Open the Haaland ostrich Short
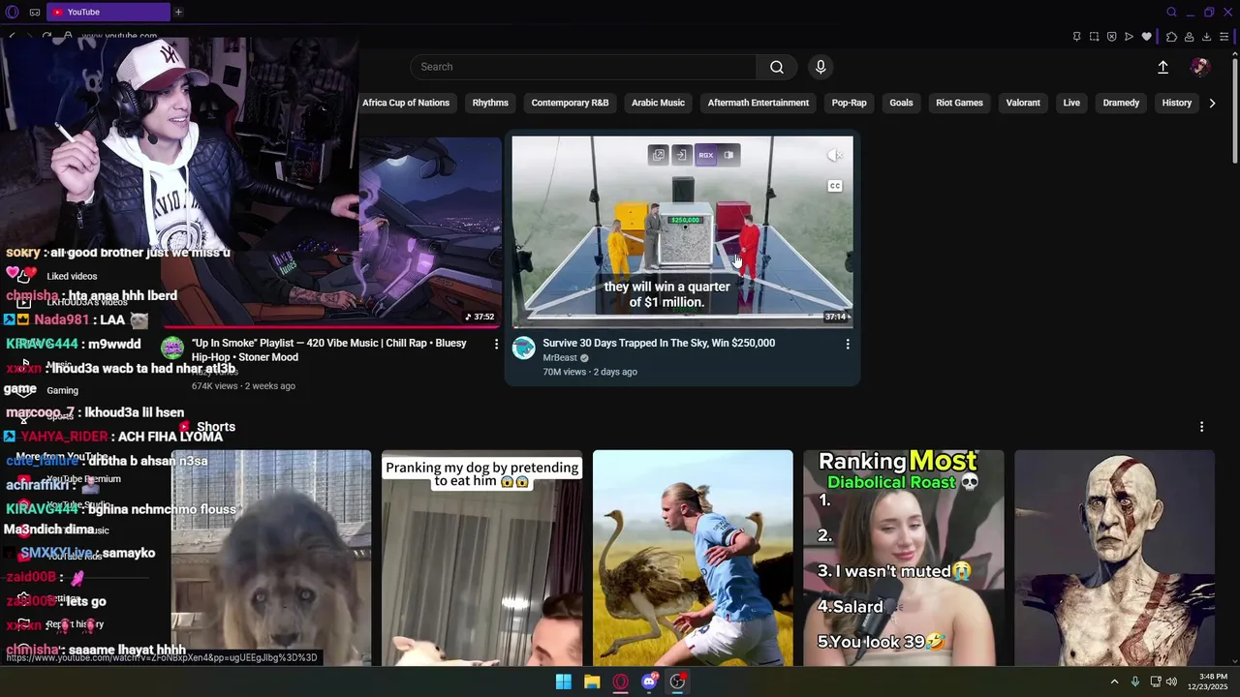 coord(693,558)
